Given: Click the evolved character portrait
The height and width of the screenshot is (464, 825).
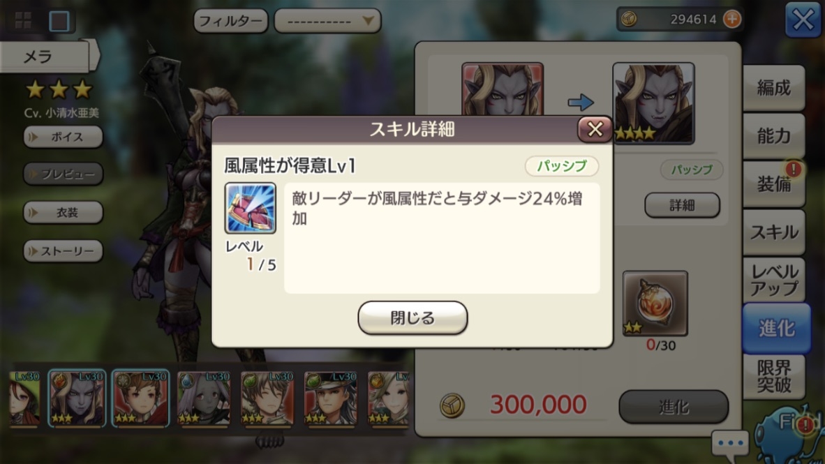Looking at the screenshot, I should [653, 103].
